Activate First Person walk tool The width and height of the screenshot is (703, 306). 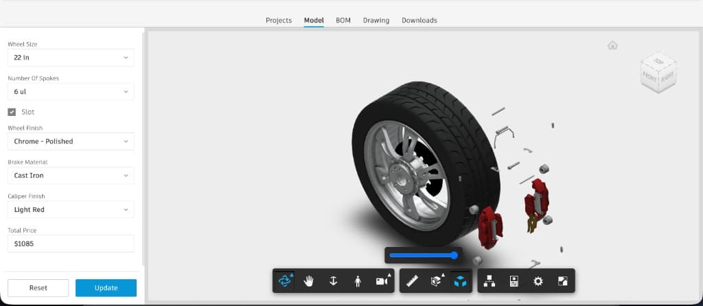click(x=357, y=281)
